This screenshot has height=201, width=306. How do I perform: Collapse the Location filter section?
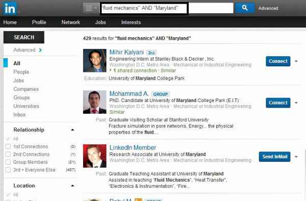pyautogui.click(x=72, y=186)
